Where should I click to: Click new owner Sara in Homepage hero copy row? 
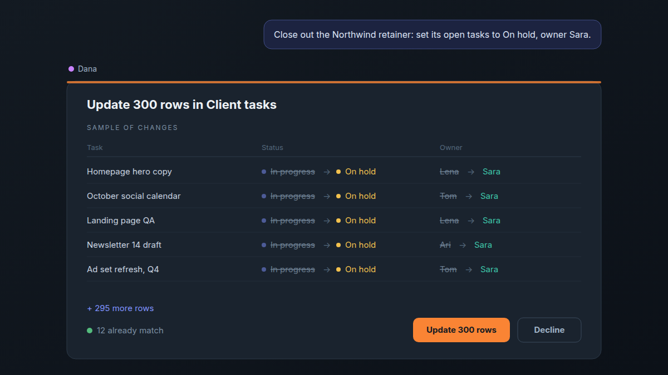pos(492,172)
